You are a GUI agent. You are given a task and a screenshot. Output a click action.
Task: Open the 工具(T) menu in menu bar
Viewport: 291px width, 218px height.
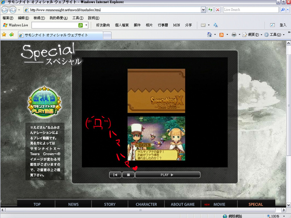[78, 18]
